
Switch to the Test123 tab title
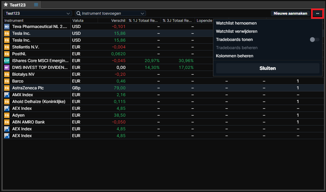coord(17,4)
